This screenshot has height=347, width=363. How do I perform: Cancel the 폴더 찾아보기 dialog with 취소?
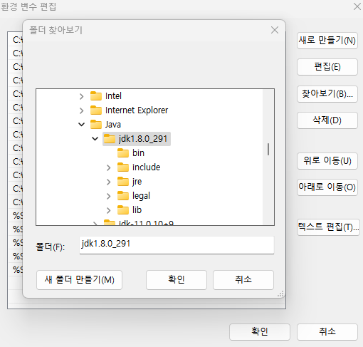coord(243,280)
